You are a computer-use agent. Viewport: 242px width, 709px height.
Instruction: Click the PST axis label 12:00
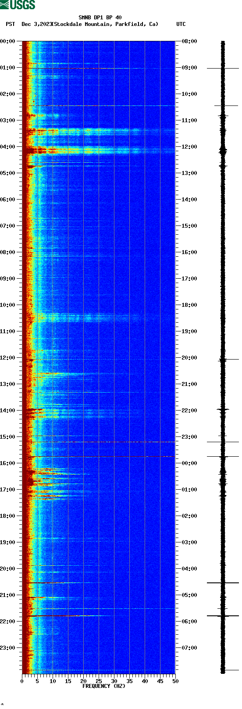pos(8,358)
